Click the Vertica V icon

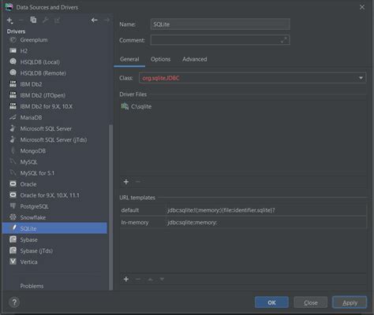13,261
